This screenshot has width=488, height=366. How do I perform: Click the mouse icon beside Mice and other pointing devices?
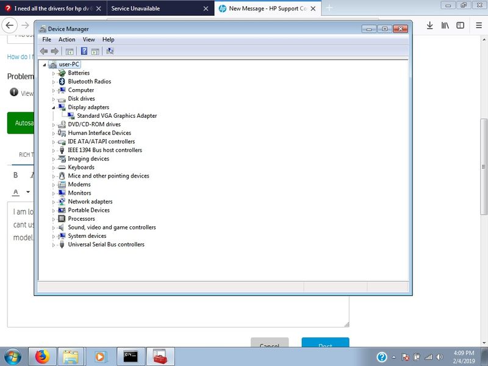pos(62,176)
